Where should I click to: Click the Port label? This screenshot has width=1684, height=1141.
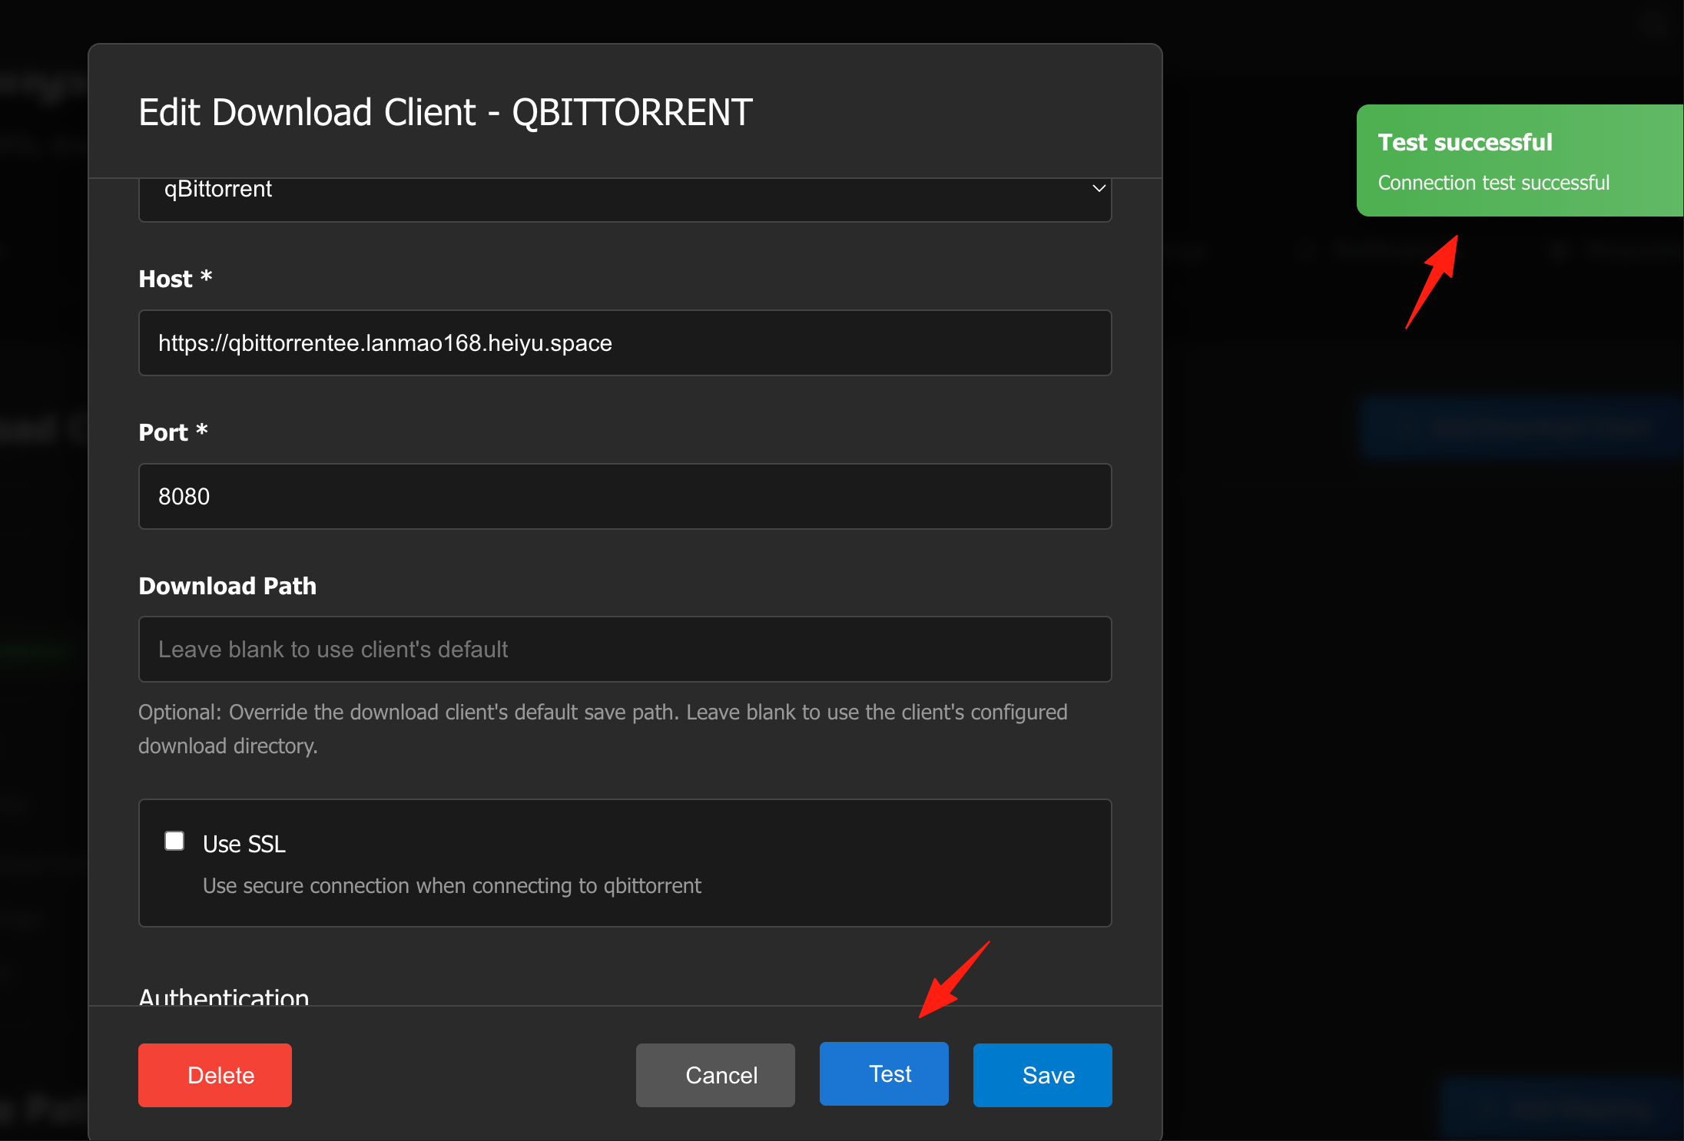click(173, 432)
